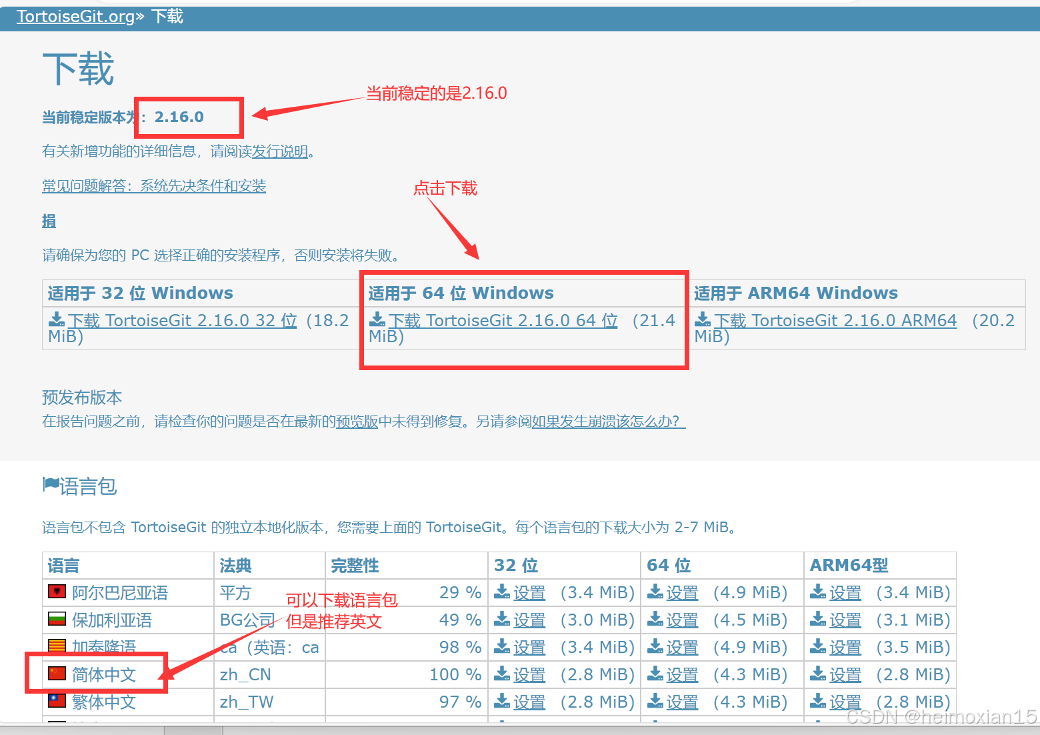Viewport: 1040px width, 735px height.
Task: Open the 预览版 preview release link
Action: [357, 422]
